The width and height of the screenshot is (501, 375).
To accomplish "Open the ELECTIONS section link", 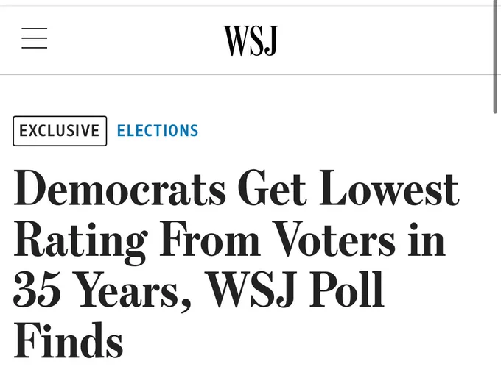I will coord(158,131).
